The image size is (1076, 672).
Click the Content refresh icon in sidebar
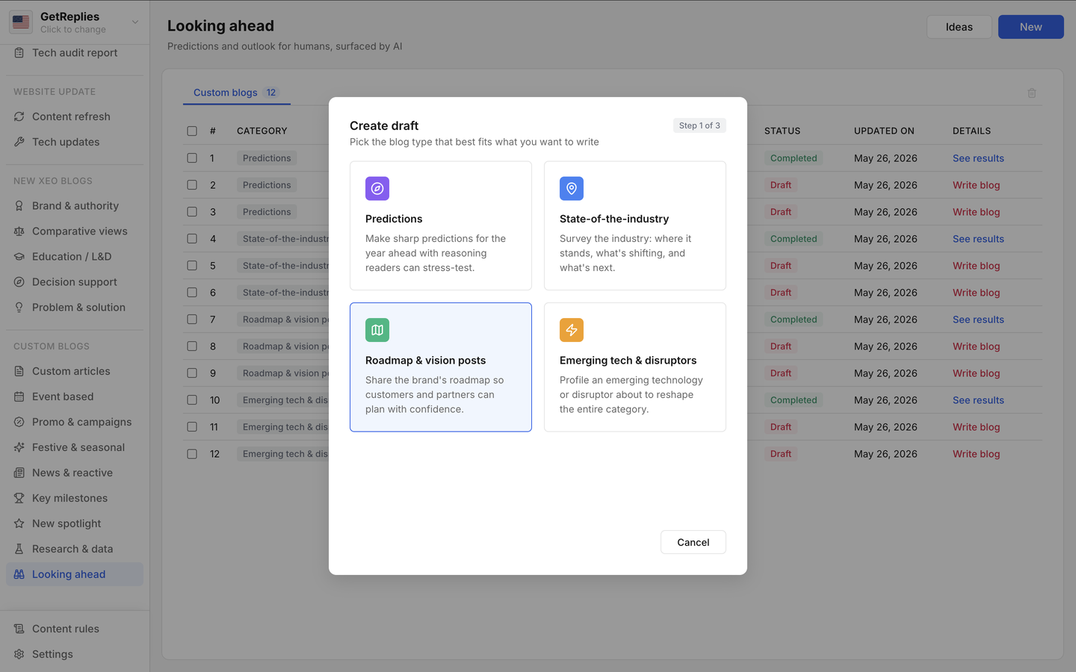[19, 116]
